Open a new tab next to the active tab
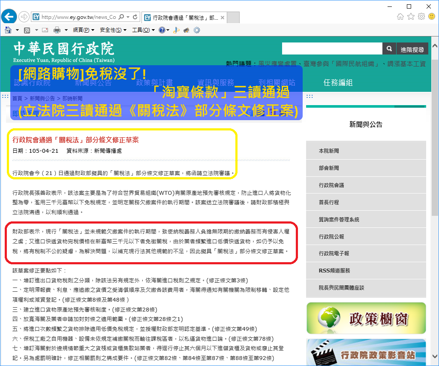The image size is (439, 366). 233,17
